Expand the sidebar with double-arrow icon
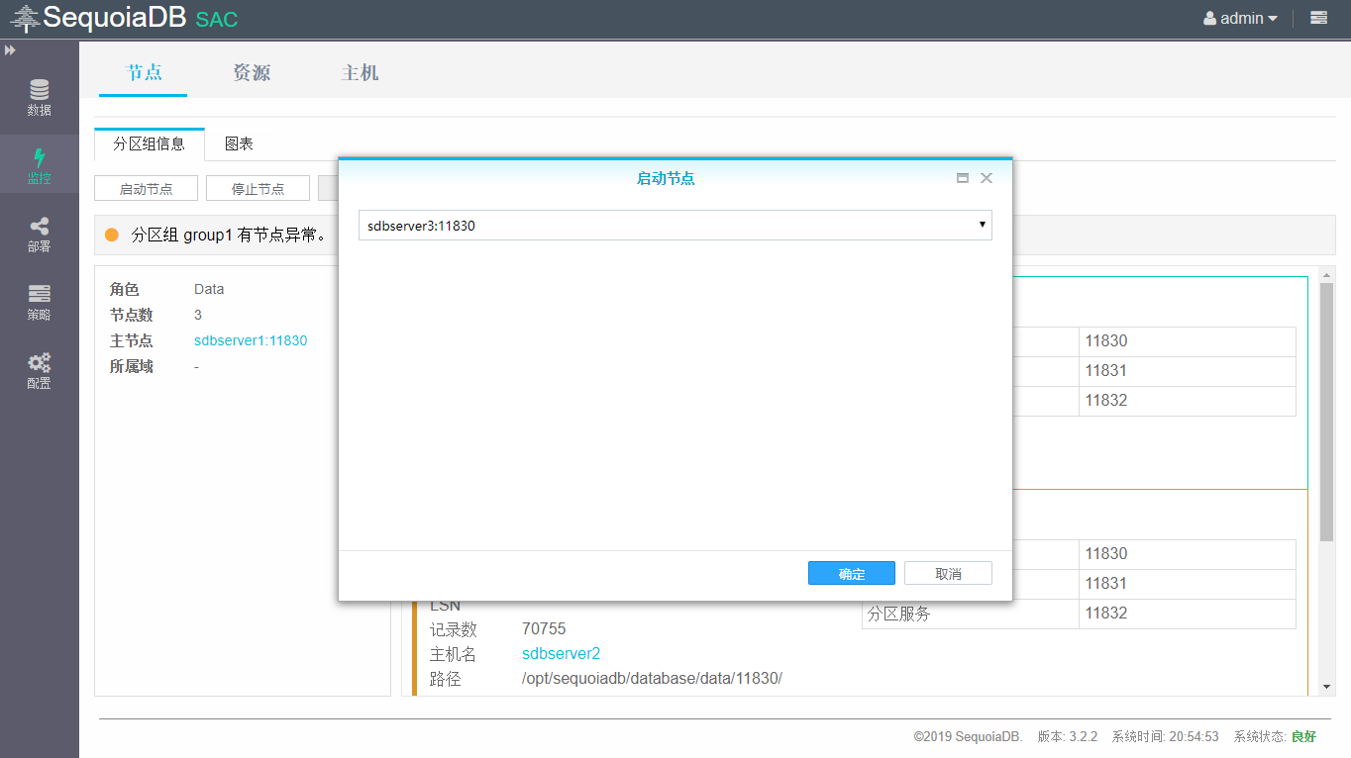Image resolution: width=1351 pixels, height=758 pixels. tap(10, 49)
